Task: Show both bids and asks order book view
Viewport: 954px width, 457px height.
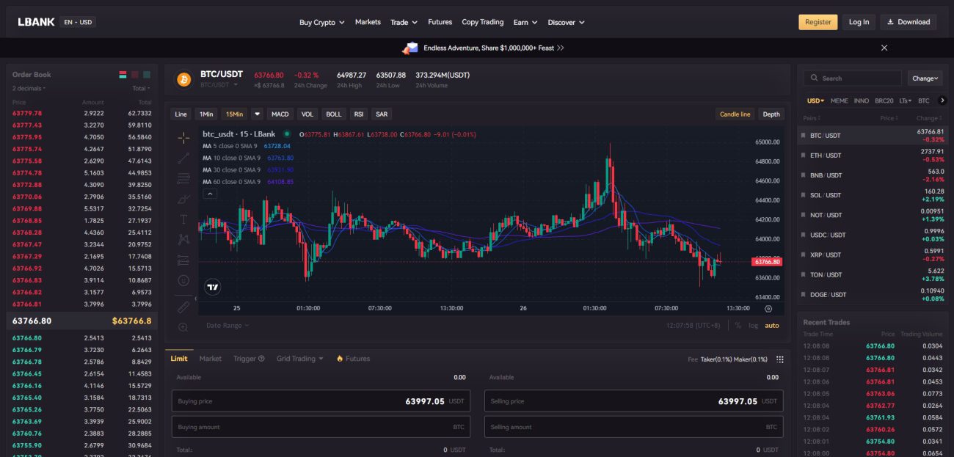Action: coord(123,75)
